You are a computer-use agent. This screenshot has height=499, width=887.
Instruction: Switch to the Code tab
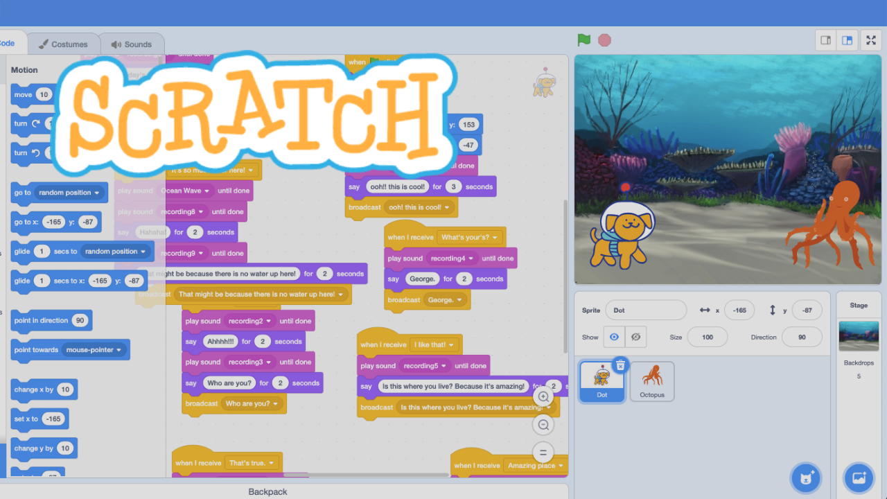[x=8, y=44]
